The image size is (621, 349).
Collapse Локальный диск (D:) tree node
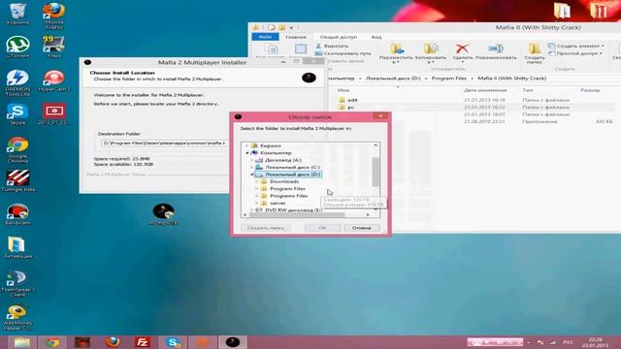coord(252,174)
